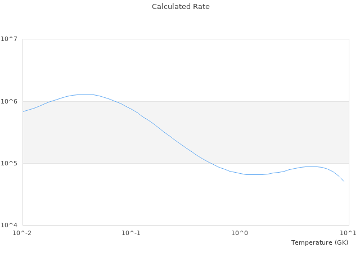
Task: Click the highest peak of the blue curve
Action: pos(85,94)
